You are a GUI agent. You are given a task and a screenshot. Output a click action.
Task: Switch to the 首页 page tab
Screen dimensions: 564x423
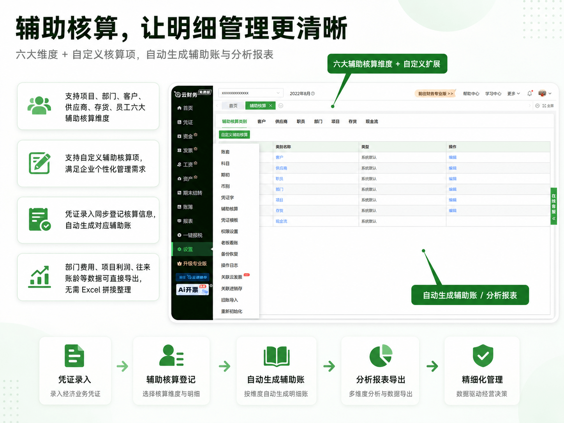233,106
